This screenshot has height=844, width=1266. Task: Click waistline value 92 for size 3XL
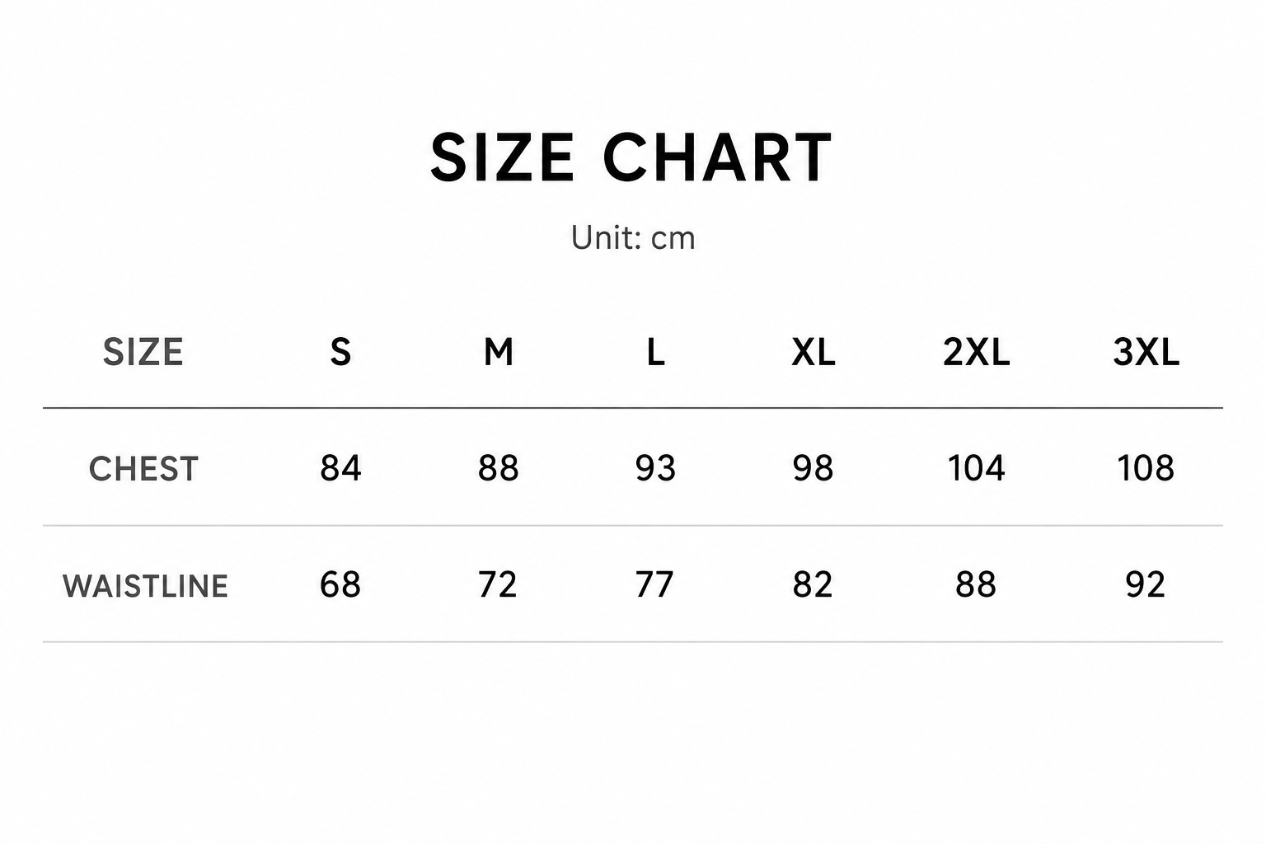(x=1146, y=585)
